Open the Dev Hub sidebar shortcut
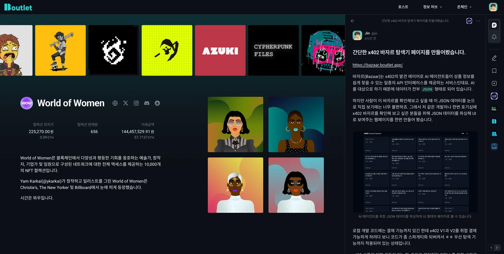 pyautogui.click(x=494, y=109)
